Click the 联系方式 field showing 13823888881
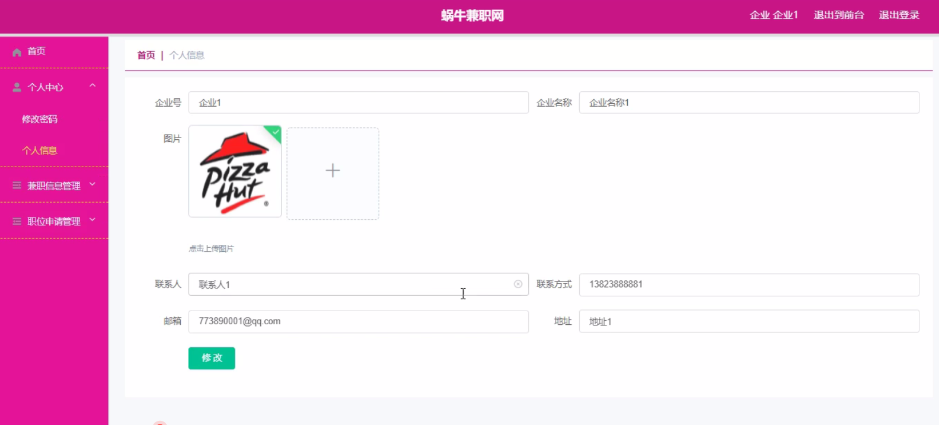The height and width of the screenshot is (425, 939). (x=749, y=285)
